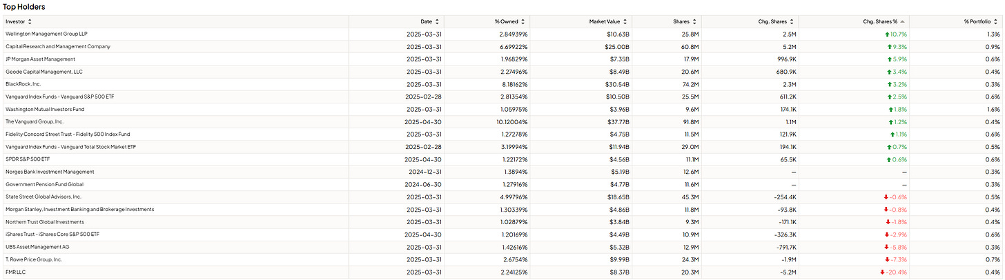The image size is (1005, 280).
Task: Click Government Pension Fund's 2024-06-30 date
Action: (425, 184)
